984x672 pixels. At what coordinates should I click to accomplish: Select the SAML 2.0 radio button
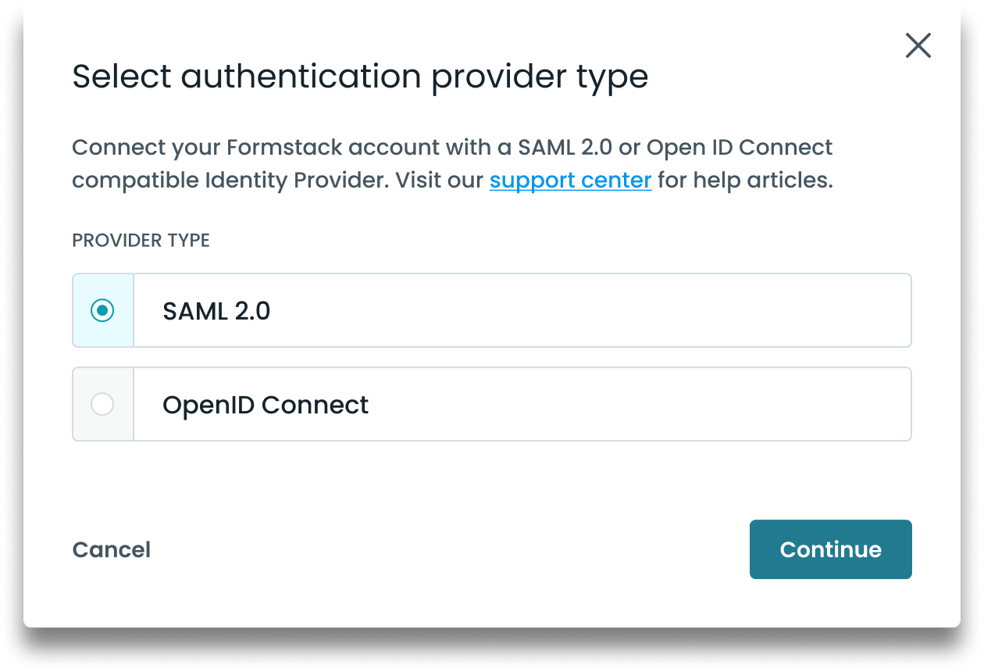point(102,310)
